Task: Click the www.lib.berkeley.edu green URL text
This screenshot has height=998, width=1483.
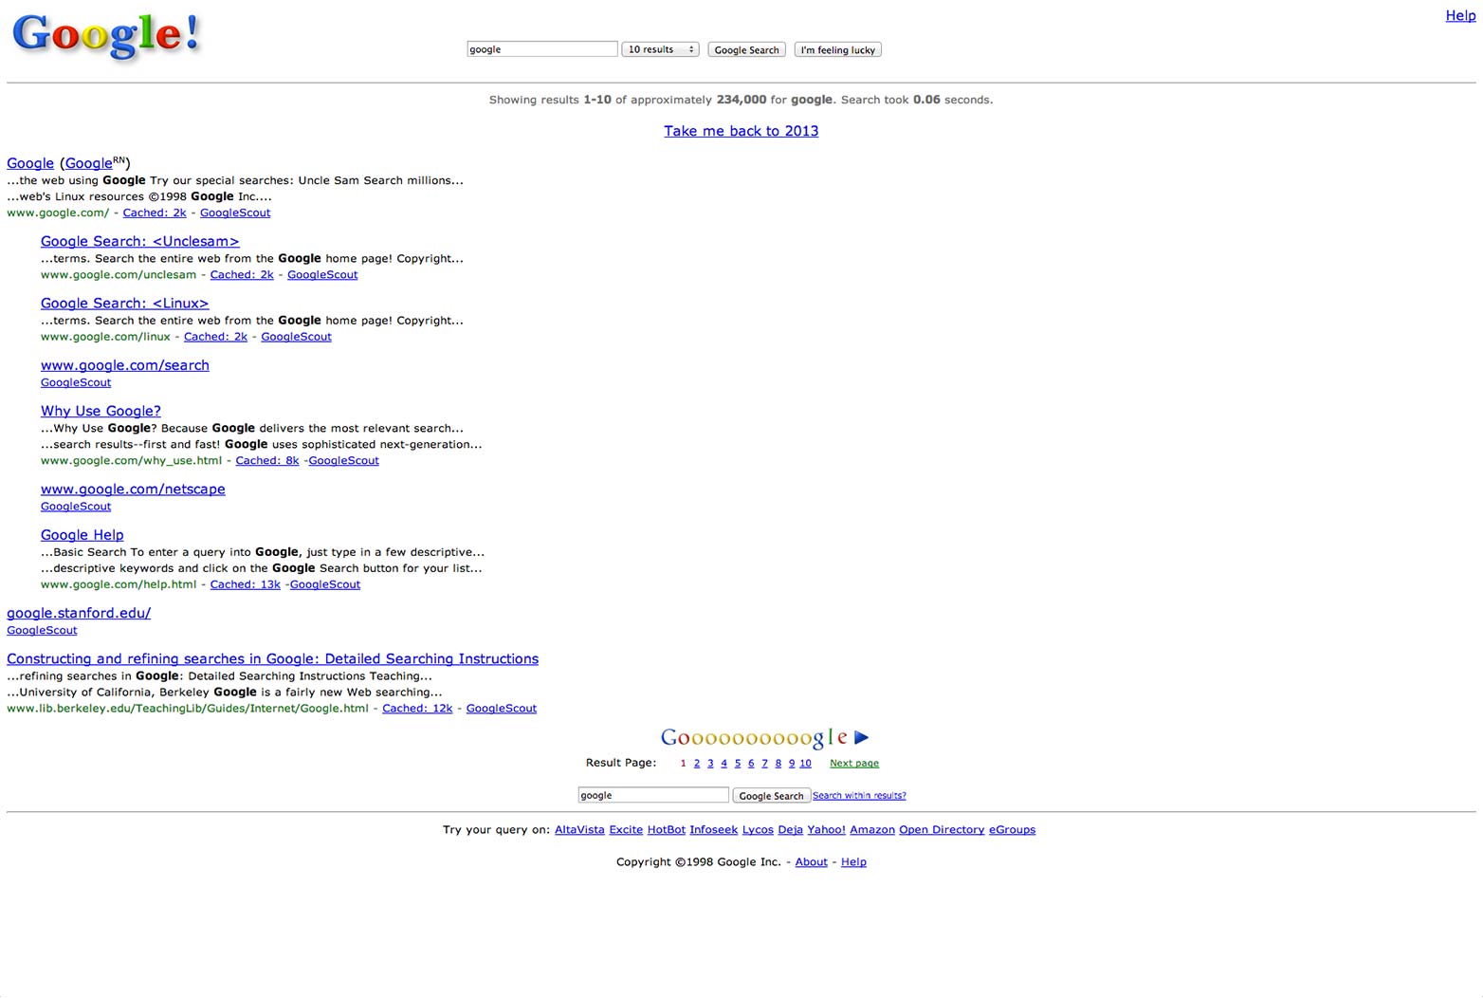Action: 188,708
